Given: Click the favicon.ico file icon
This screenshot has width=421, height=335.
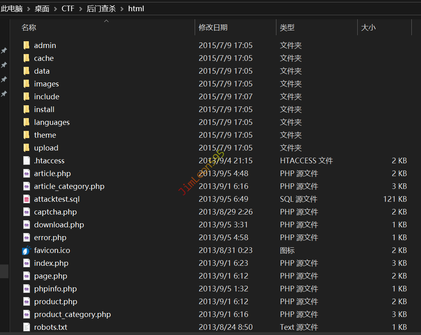Looking at the screenshot, I should click(x=26, y=251).
